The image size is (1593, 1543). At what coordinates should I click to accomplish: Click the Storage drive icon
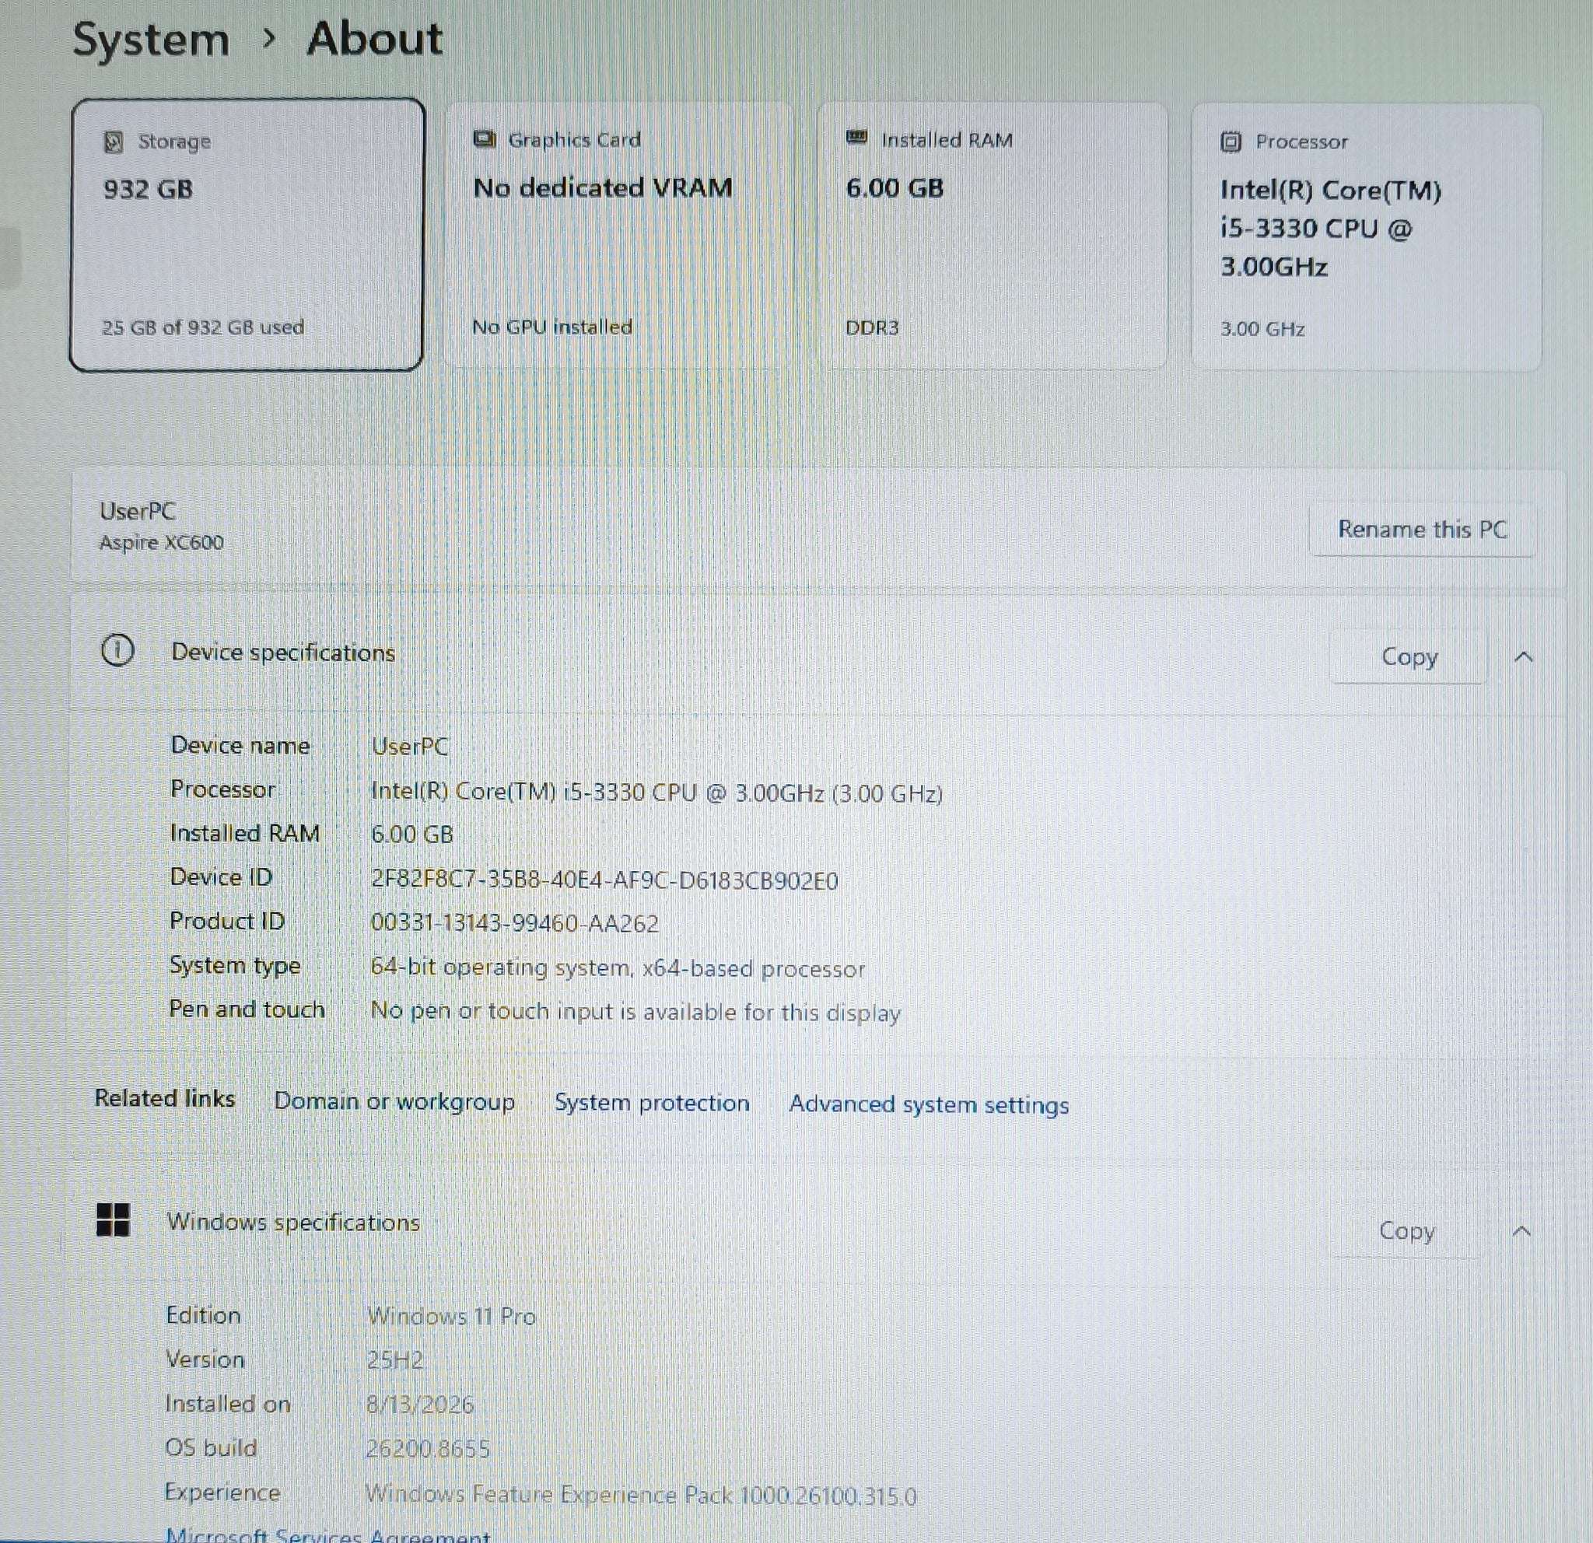[114, 142]
